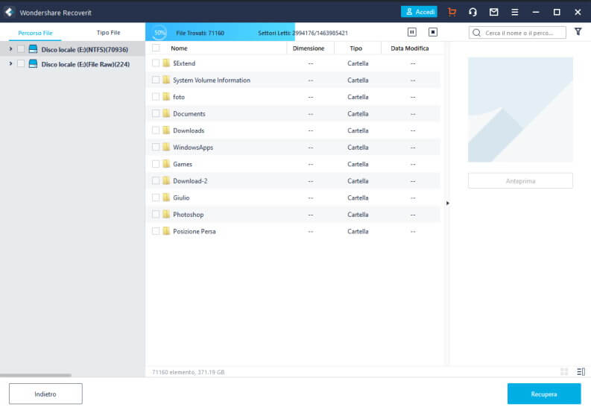The height and width of the screenshot is (410, 591).
Task: Check the Download-2 row checkbox
Action: [x=156, y=180]
